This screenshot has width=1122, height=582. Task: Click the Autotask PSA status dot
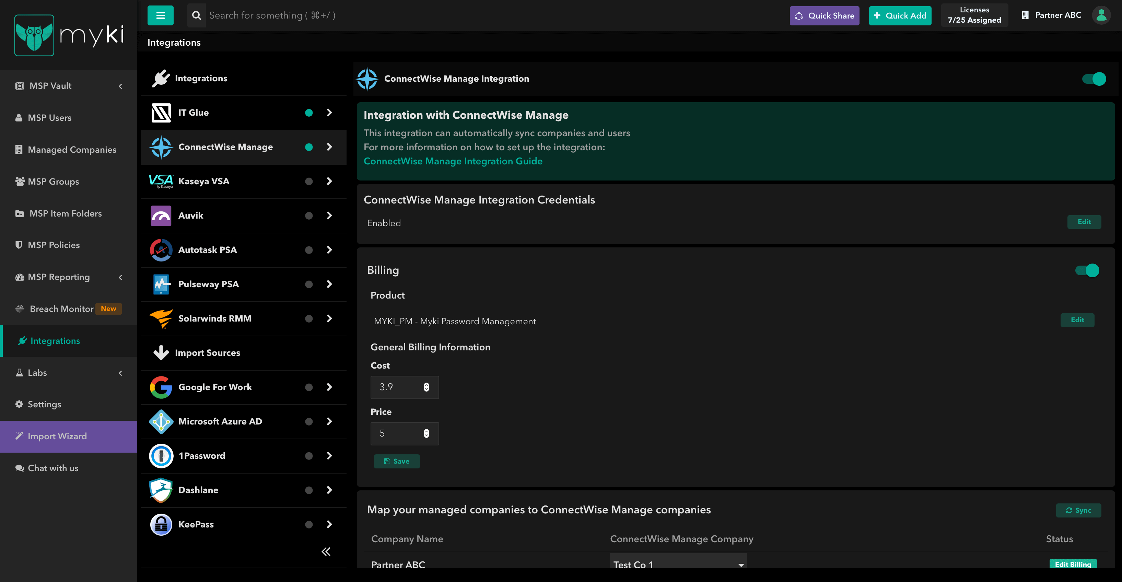(x=309, y=250)
